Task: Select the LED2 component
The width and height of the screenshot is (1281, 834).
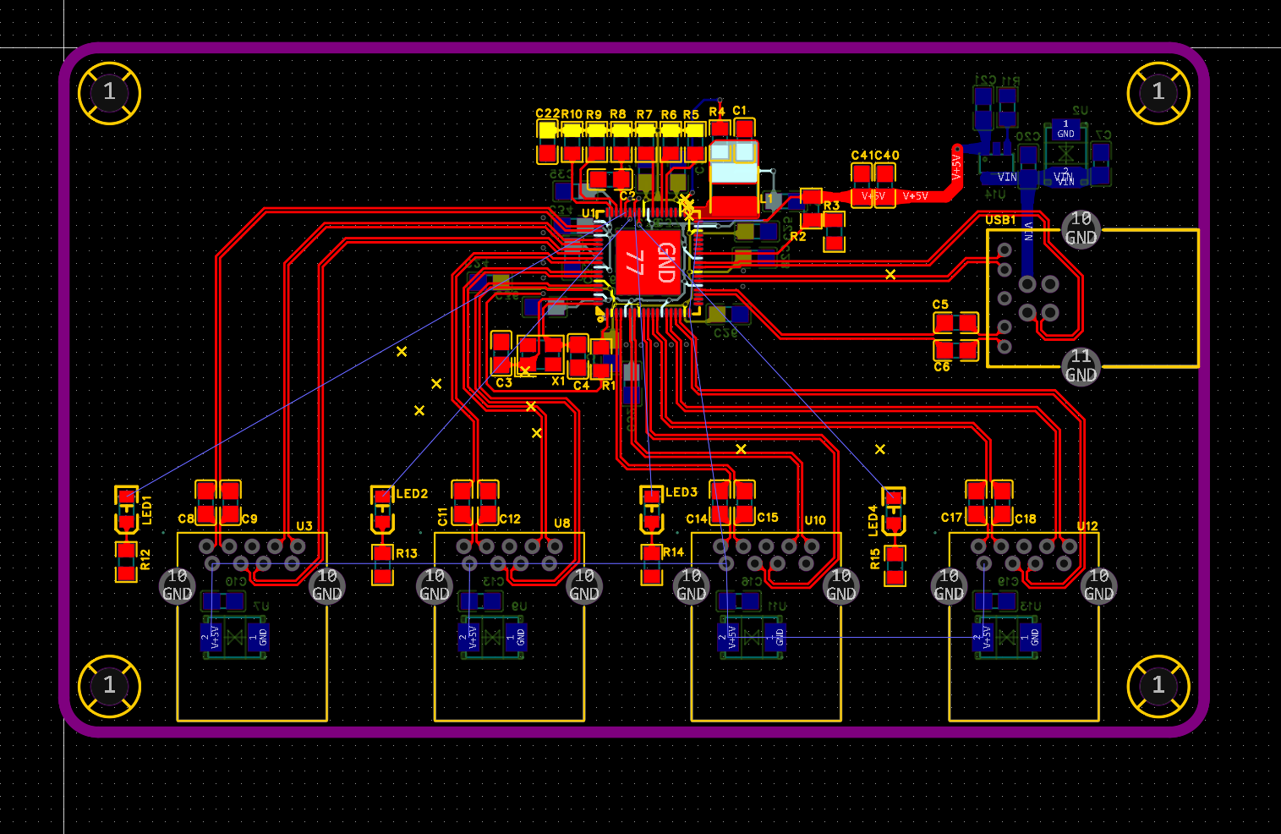Action: pos(382,510)
